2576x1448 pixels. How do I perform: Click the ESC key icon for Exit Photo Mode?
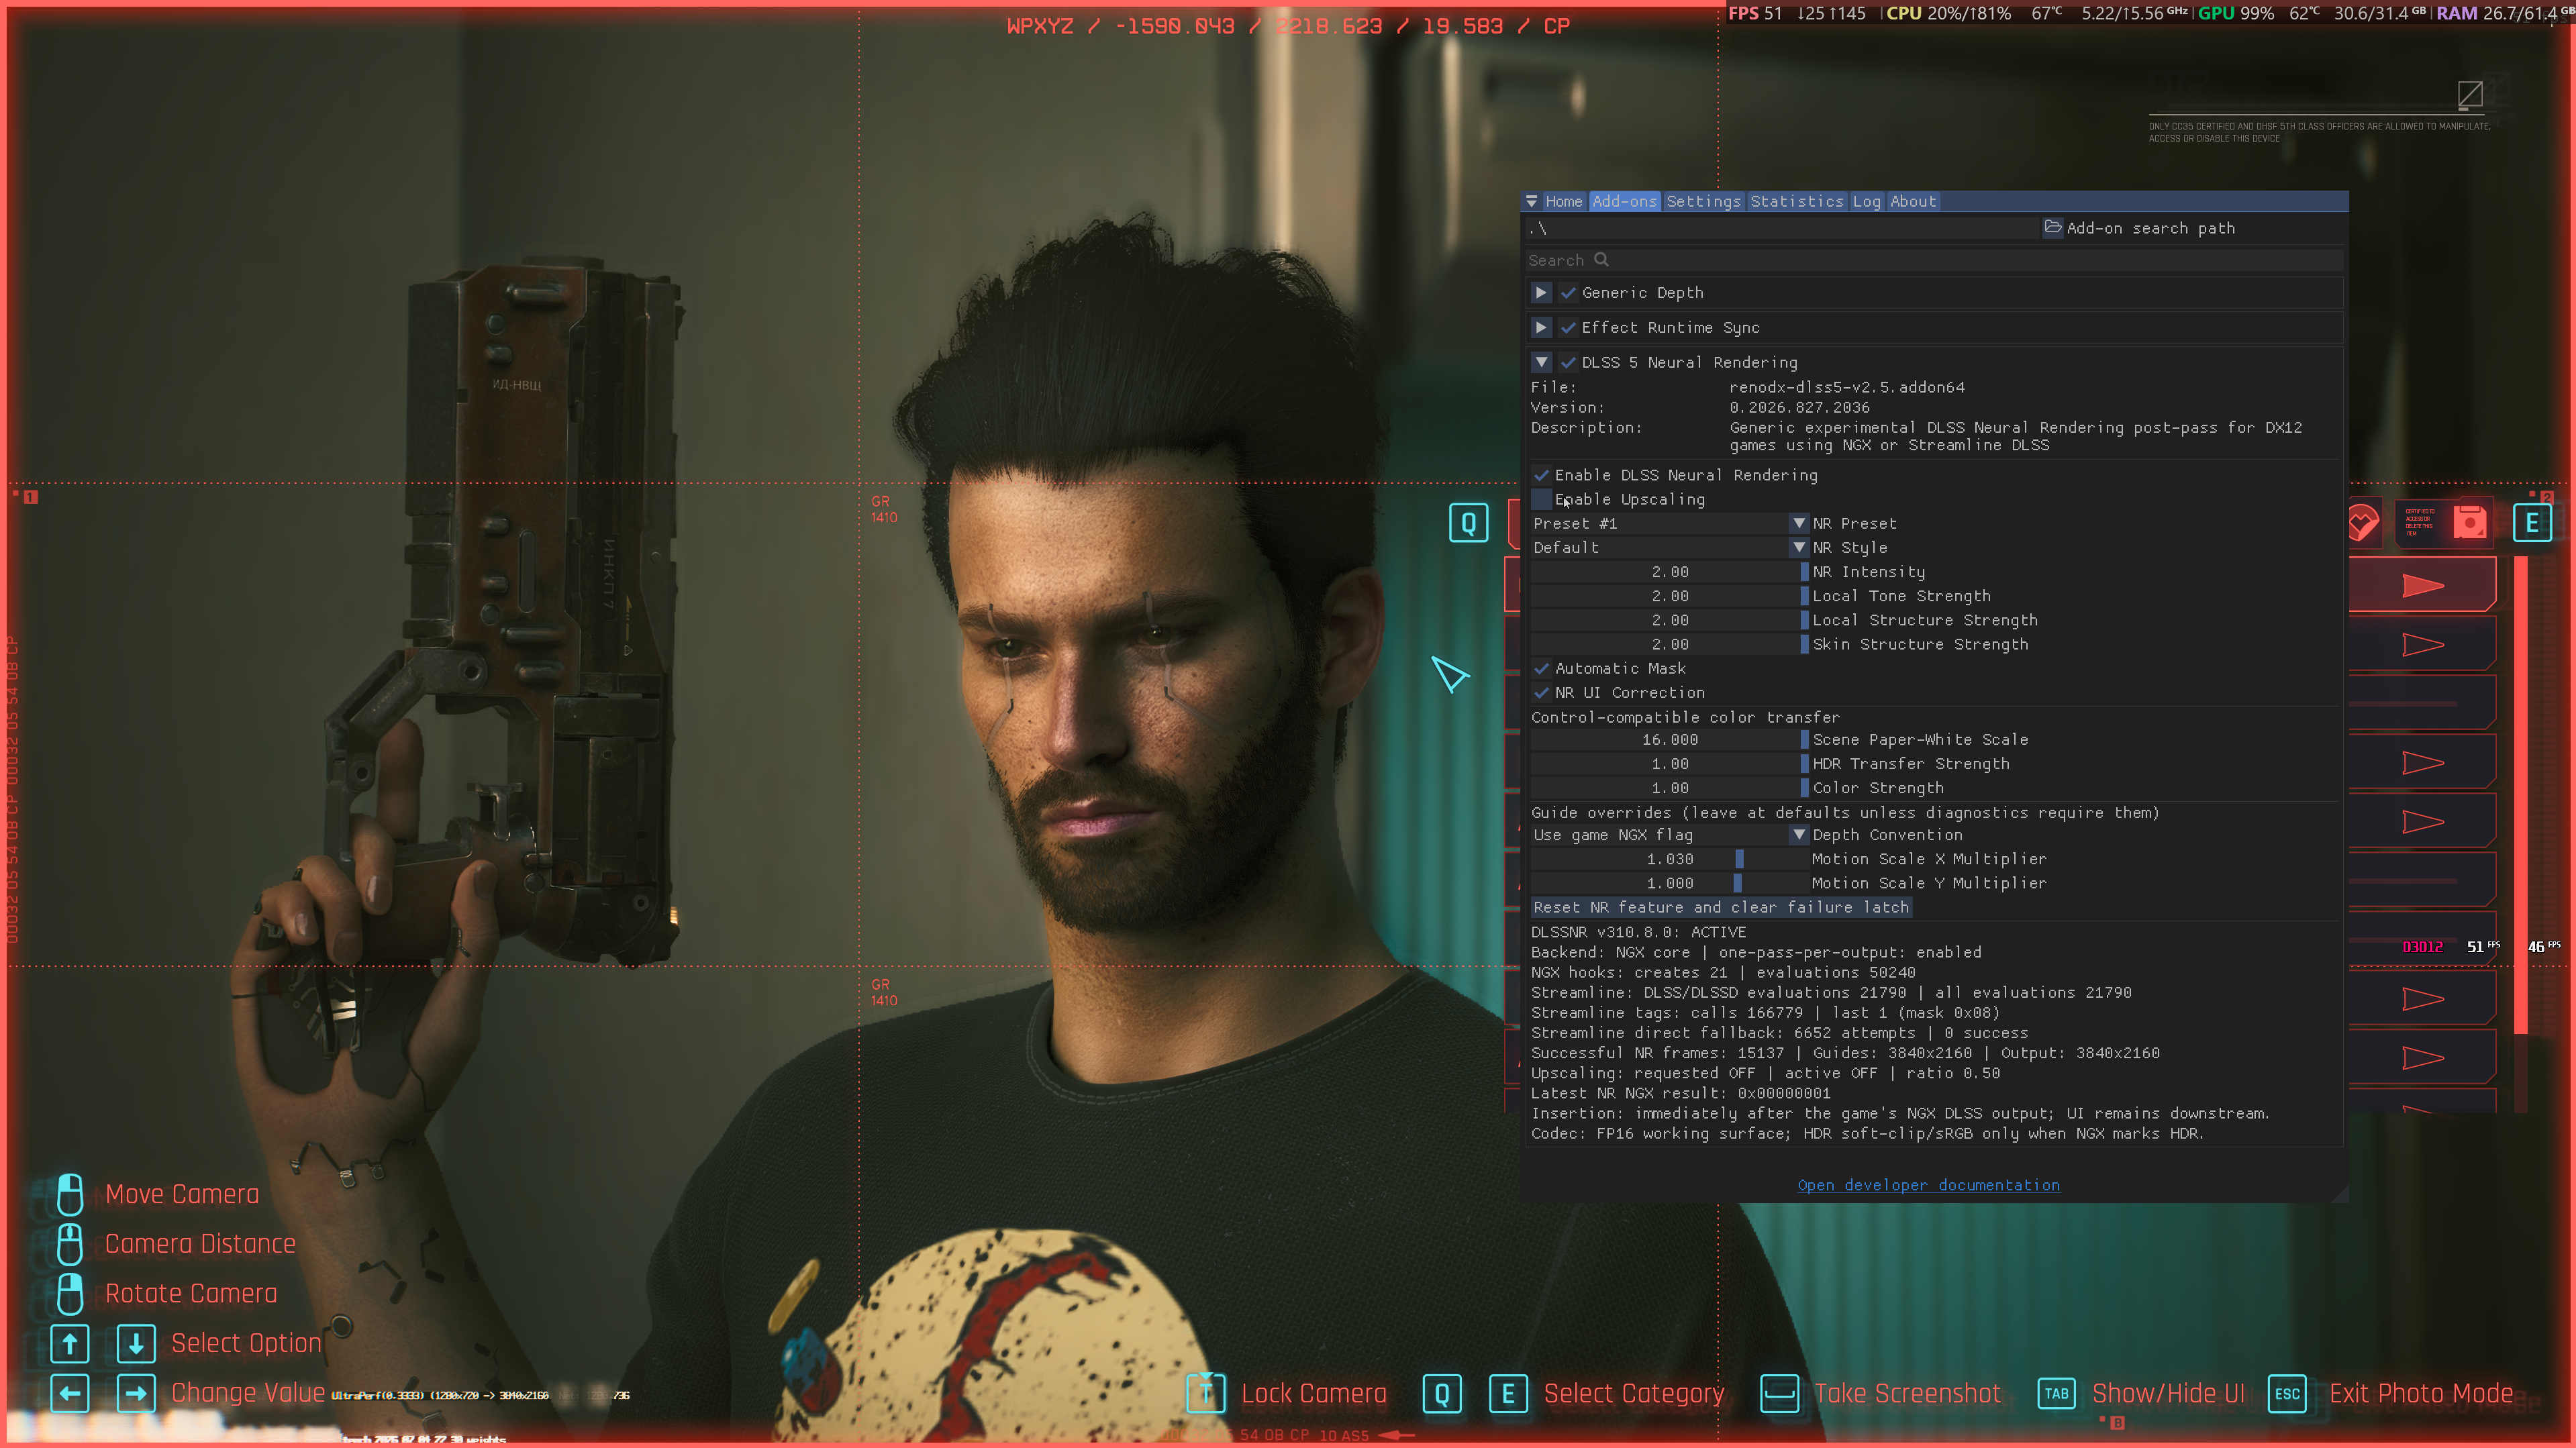(x=2287, y=1393)
